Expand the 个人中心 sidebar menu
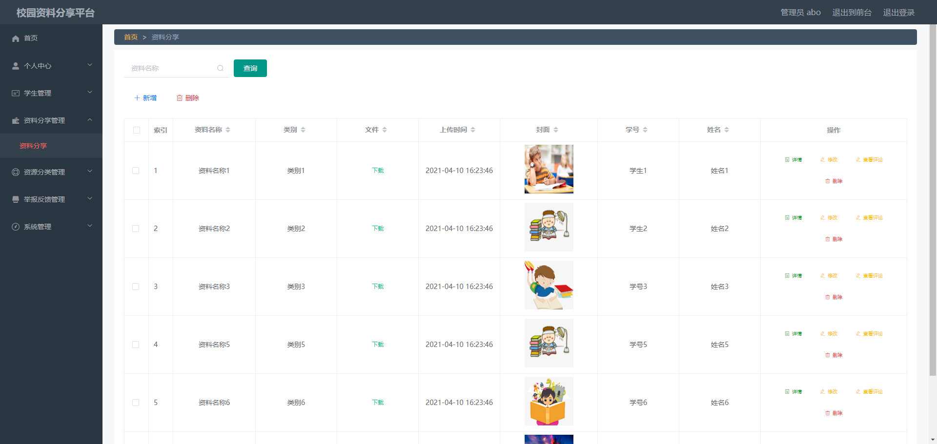Screen dimensions: 937x444 [x=51, y=65]
